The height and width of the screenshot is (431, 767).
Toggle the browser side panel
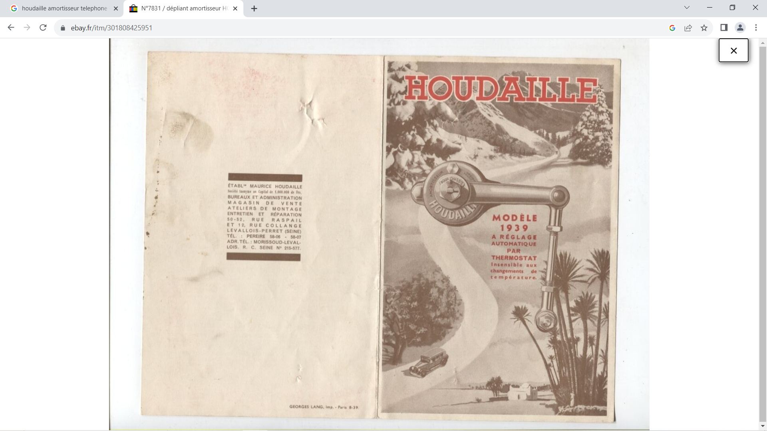tap(724, 28)
